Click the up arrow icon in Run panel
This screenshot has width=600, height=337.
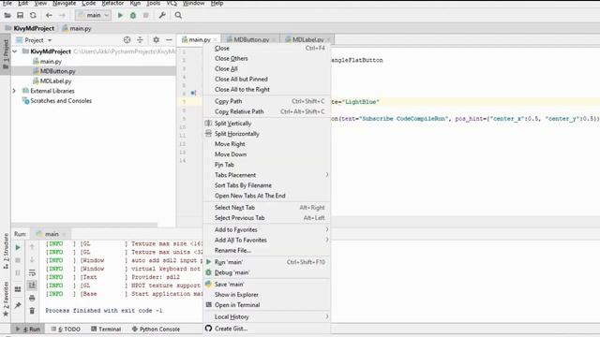[x=32, y=247]
